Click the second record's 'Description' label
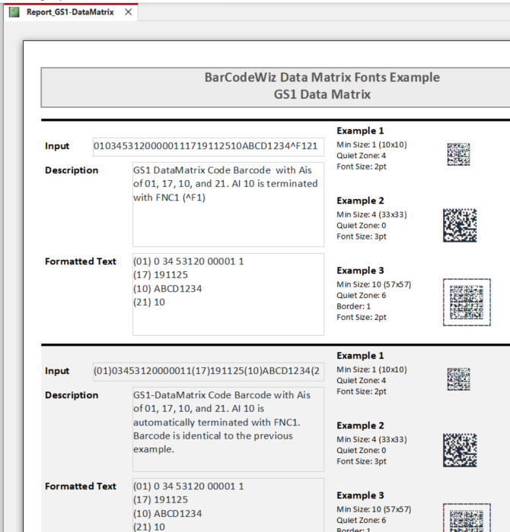The height and width of the screenshot is (532, 510). [x=72, y=395]
